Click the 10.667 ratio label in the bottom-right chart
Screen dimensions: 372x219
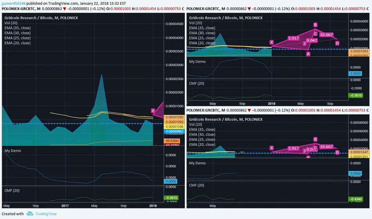coord(326,147)
